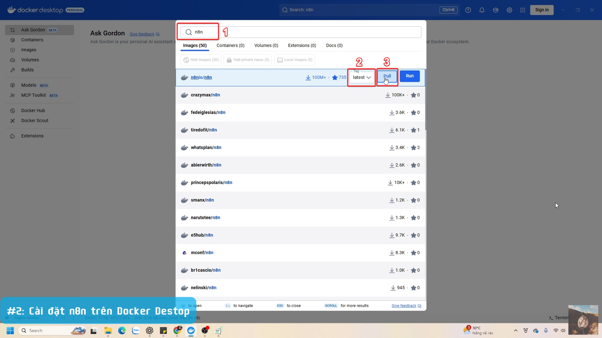Viewport: 602px width, 338px height.
Task: Open Docker Scout in sidebar
Action: (40, 120)
